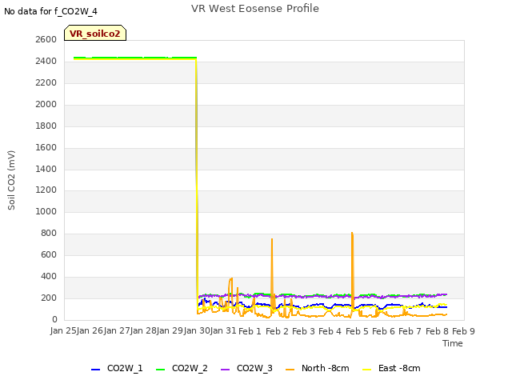The width and height of the screenshot is (512, 384).
Task: Click the 0 y-axis tick label
Action: (54, 319)
